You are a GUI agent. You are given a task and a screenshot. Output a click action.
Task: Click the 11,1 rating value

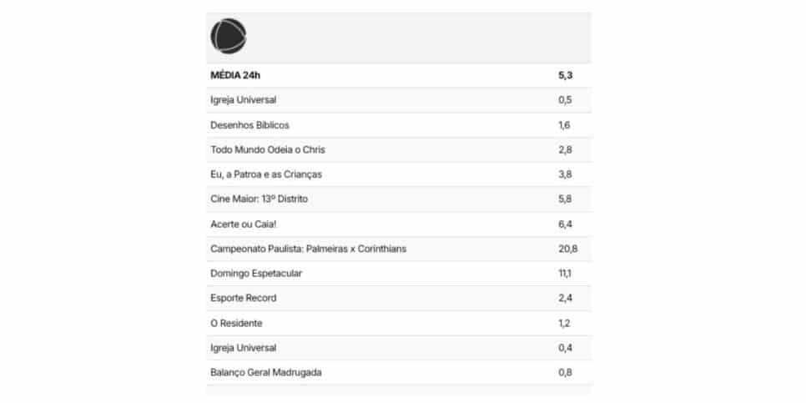[x=564, y=274]
